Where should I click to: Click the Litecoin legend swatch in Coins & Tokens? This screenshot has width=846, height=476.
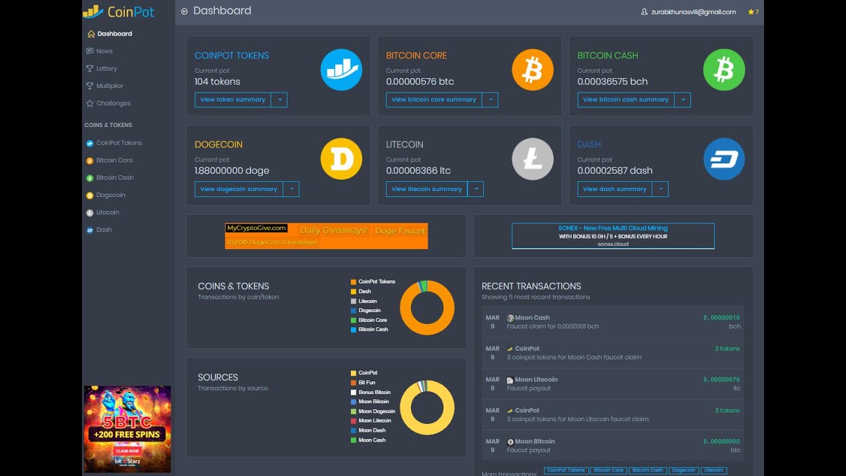[x=354, y=301]
